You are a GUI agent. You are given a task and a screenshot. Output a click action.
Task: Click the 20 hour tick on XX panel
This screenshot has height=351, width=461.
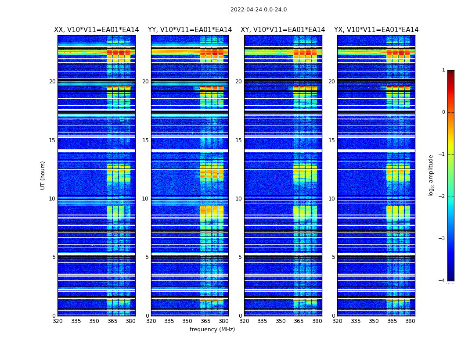pyautogui.click(x=52, y=82)
